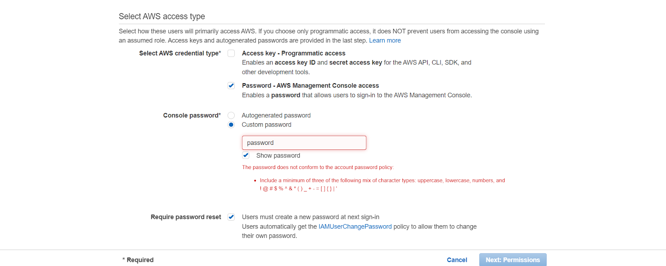This screenshot has height=266, width=666.
Task: Open the Learn more link
Action: (x=385, y=40)
